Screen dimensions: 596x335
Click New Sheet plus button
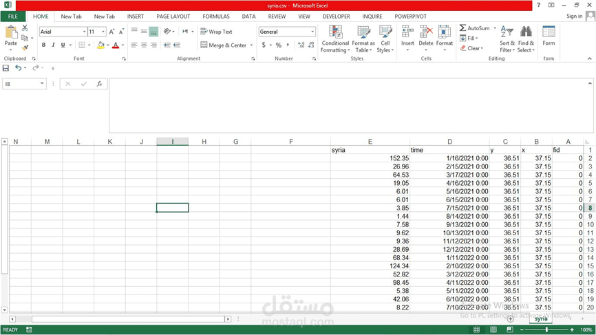click(x=511, y=318)
